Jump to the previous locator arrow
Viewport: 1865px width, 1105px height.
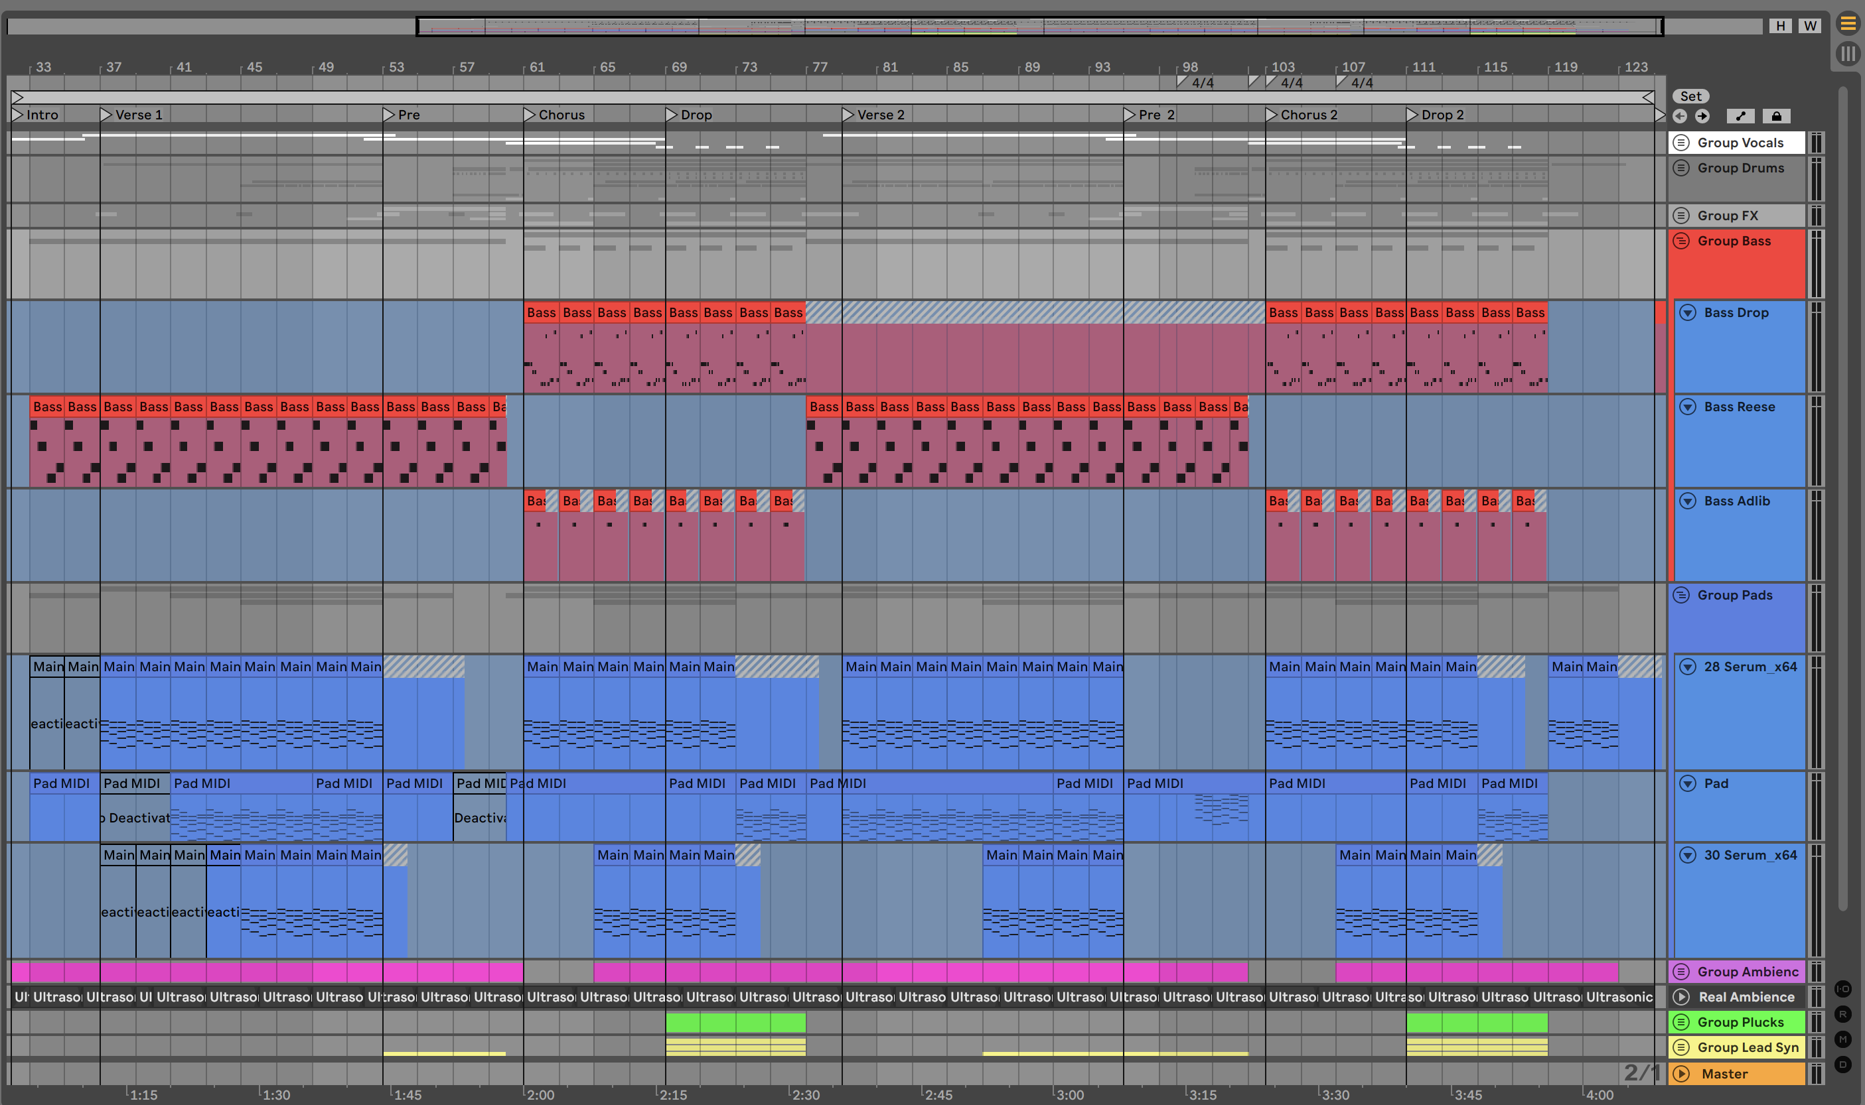coord(1679,116)
